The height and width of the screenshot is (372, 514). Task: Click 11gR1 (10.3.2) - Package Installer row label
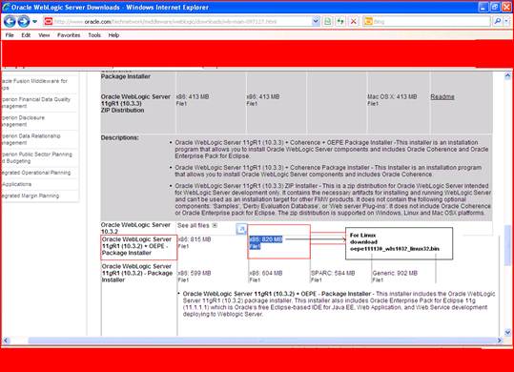point(137,273)
